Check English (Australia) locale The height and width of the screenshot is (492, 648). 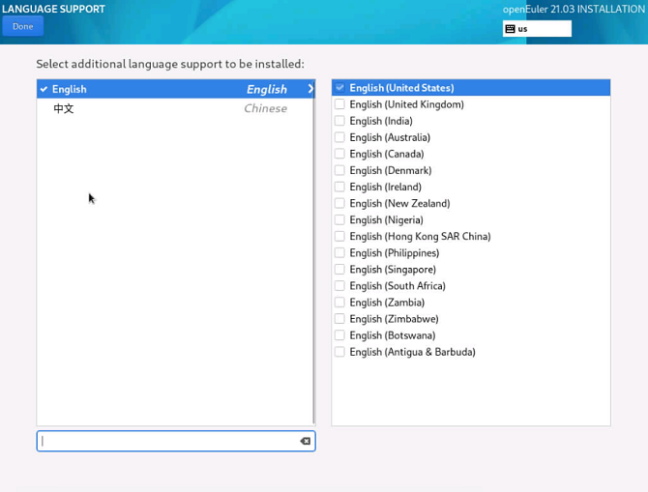tap(339, 137)
